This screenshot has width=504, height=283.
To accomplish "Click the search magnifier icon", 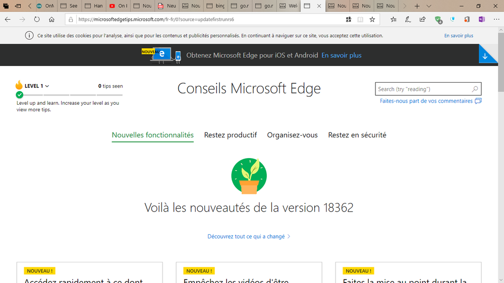I will 475,89.
